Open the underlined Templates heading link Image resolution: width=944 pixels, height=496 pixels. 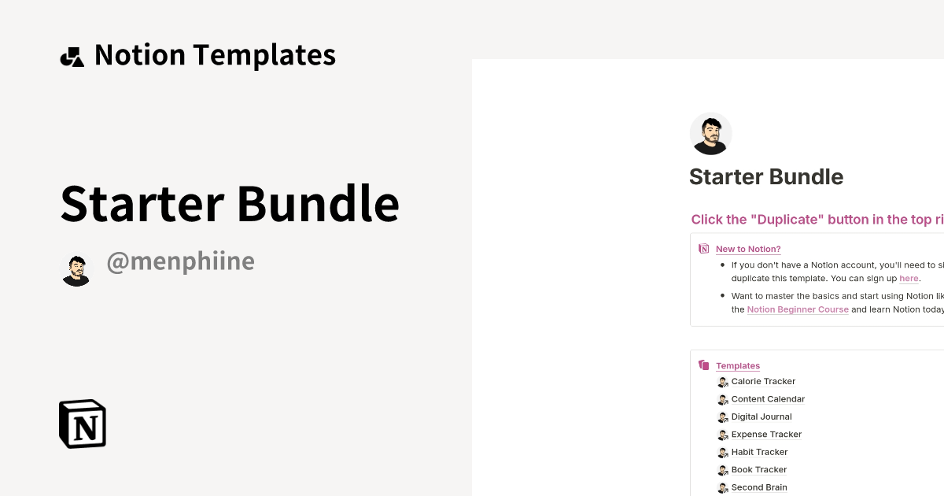(x=738, y=365)
